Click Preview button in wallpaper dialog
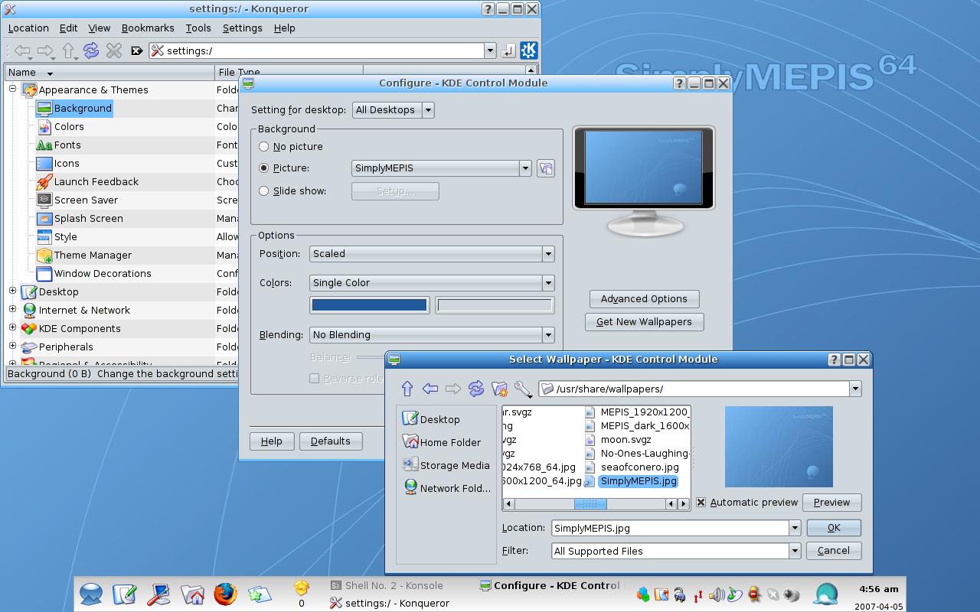 coord(831,503)
